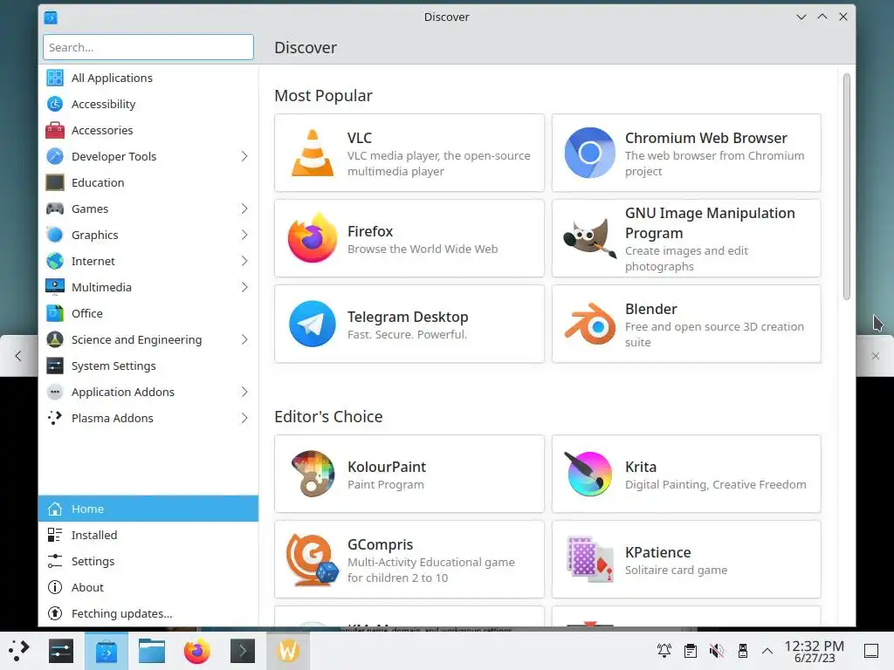Open the GCompris globe icon
The height and width of the screenshot is (670, 894).
point(313,559)
